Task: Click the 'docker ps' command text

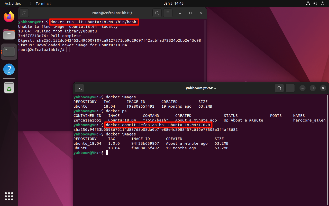Action: coord(116,111)
